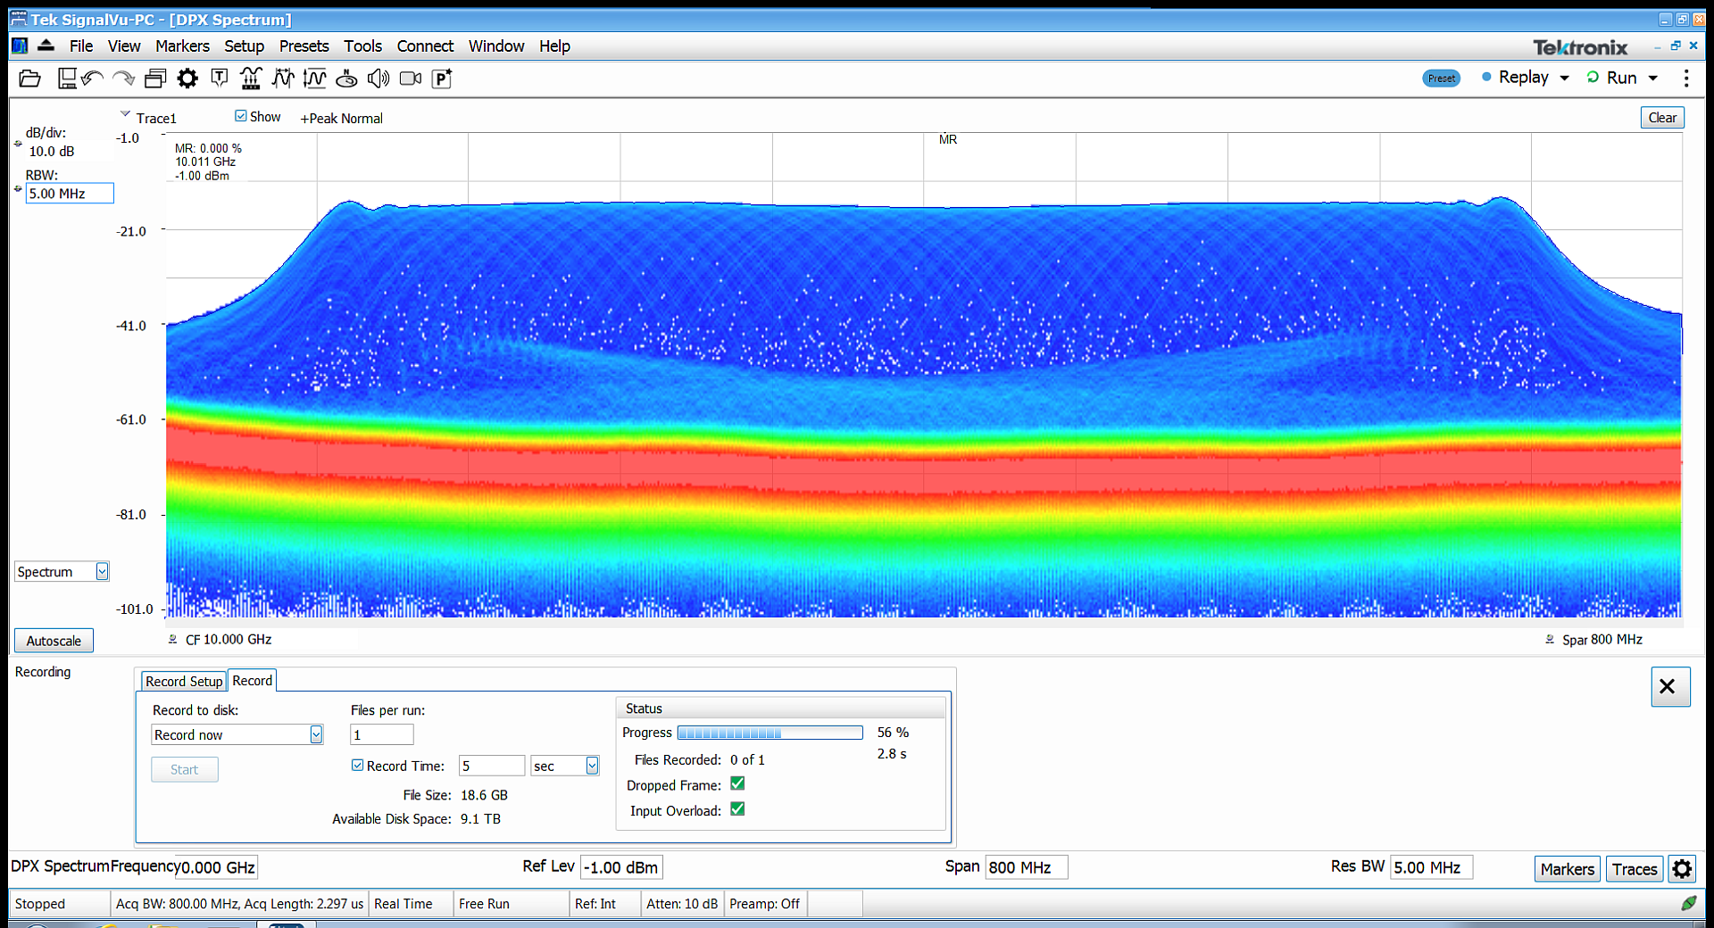Open the Spectrum view dropdown

[102, 571]
